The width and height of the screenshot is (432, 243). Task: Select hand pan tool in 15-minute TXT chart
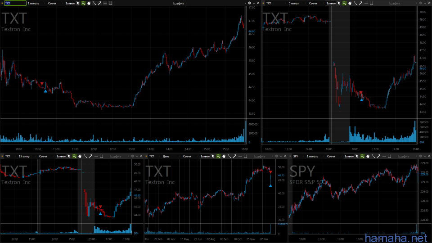(80, 156)
